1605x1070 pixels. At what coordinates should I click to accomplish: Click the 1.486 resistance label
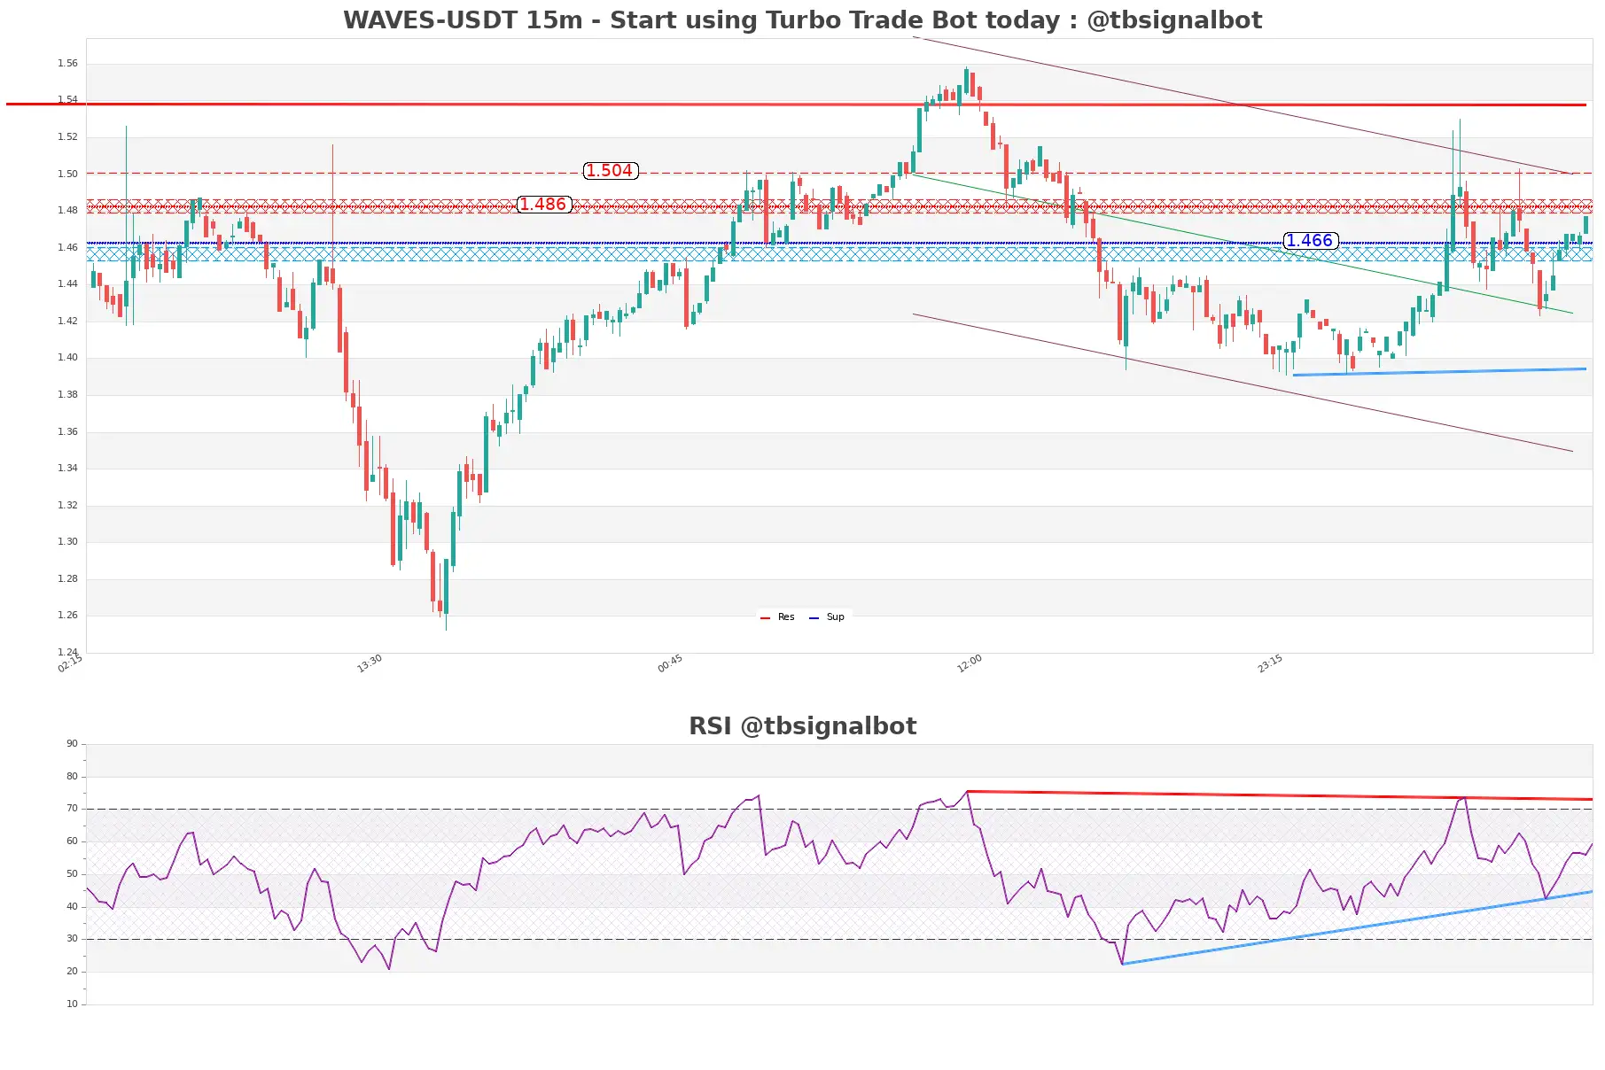pyautogui.click(x=544, y=205)
